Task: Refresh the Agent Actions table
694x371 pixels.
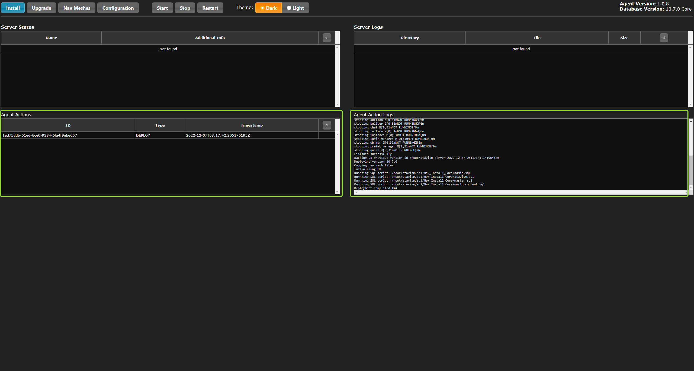Action: tap(327, 125)
